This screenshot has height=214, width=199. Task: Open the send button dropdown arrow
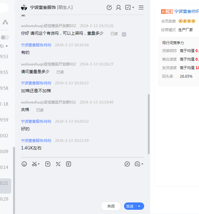(x=139, y=206)
